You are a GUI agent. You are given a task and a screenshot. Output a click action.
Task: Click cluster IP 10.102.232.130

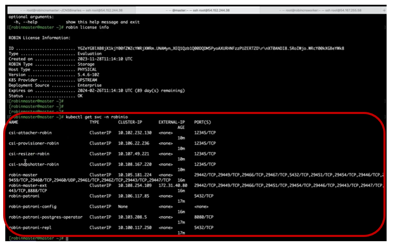click(135, 132)
